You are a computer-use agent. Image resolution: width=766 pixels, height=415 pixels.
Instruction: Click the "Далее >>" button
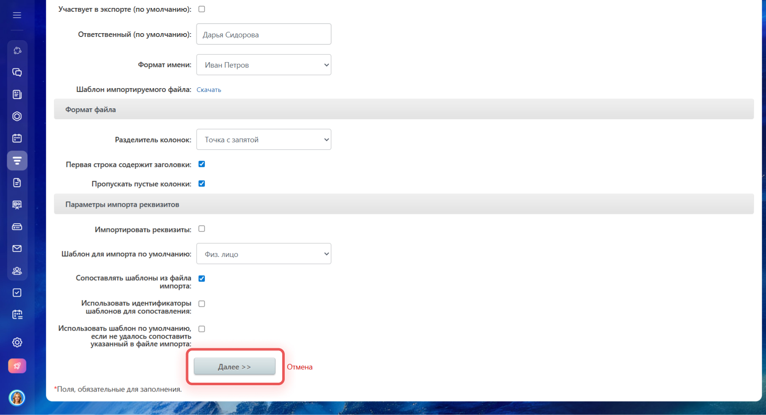pyautogui.click(x=234, y=366)
